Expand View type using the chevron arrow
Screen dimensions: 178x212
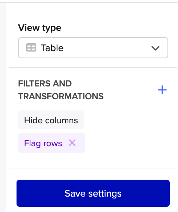click(155, 48)
